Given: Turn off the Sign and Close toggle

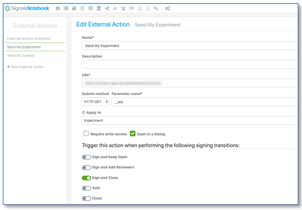Looking at the screenshot, I should (x=86, y=178).
